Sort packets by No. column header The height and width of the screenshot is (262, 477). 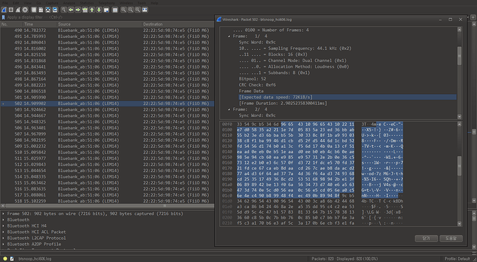(x=12, y=24)
